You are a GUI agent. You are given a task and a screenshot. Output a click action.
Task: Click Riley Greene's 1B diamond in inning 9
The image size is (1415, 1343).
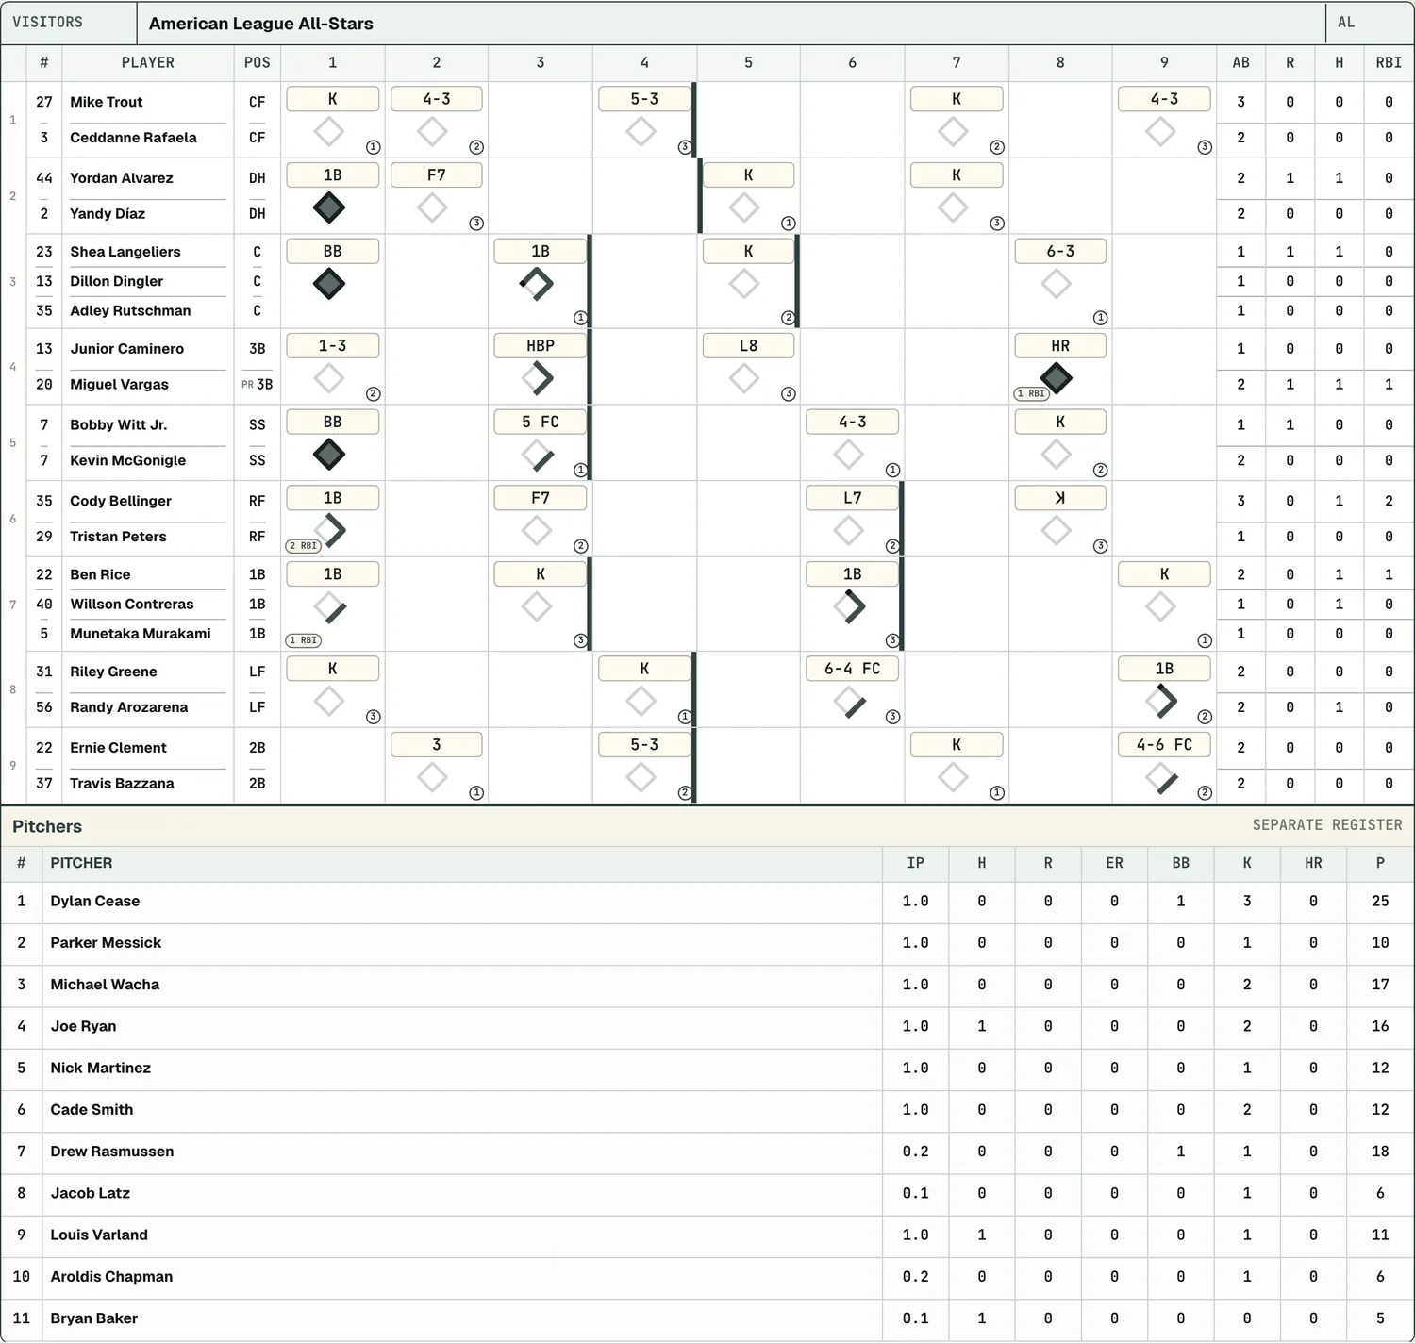(1160, 701)
